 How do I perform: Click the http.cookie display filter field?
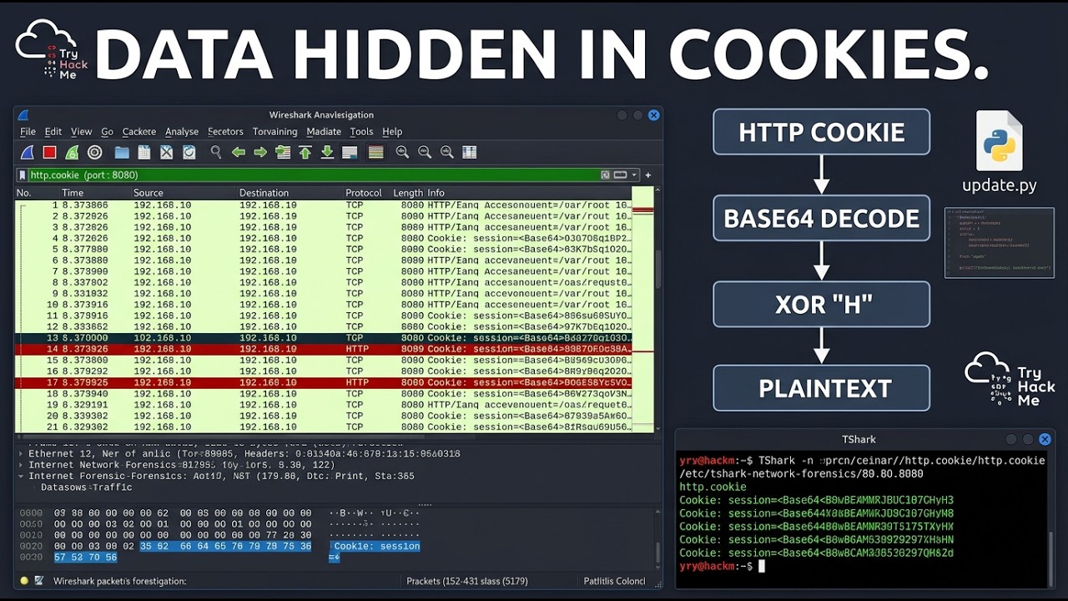click(313, 175)
